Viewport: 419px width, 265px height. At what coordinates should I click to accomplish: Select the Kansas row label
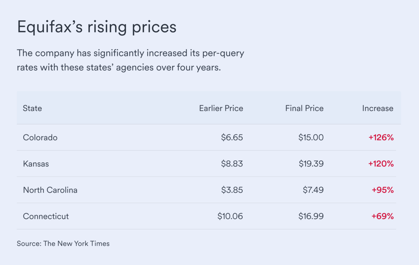click(x=36, y=164)
